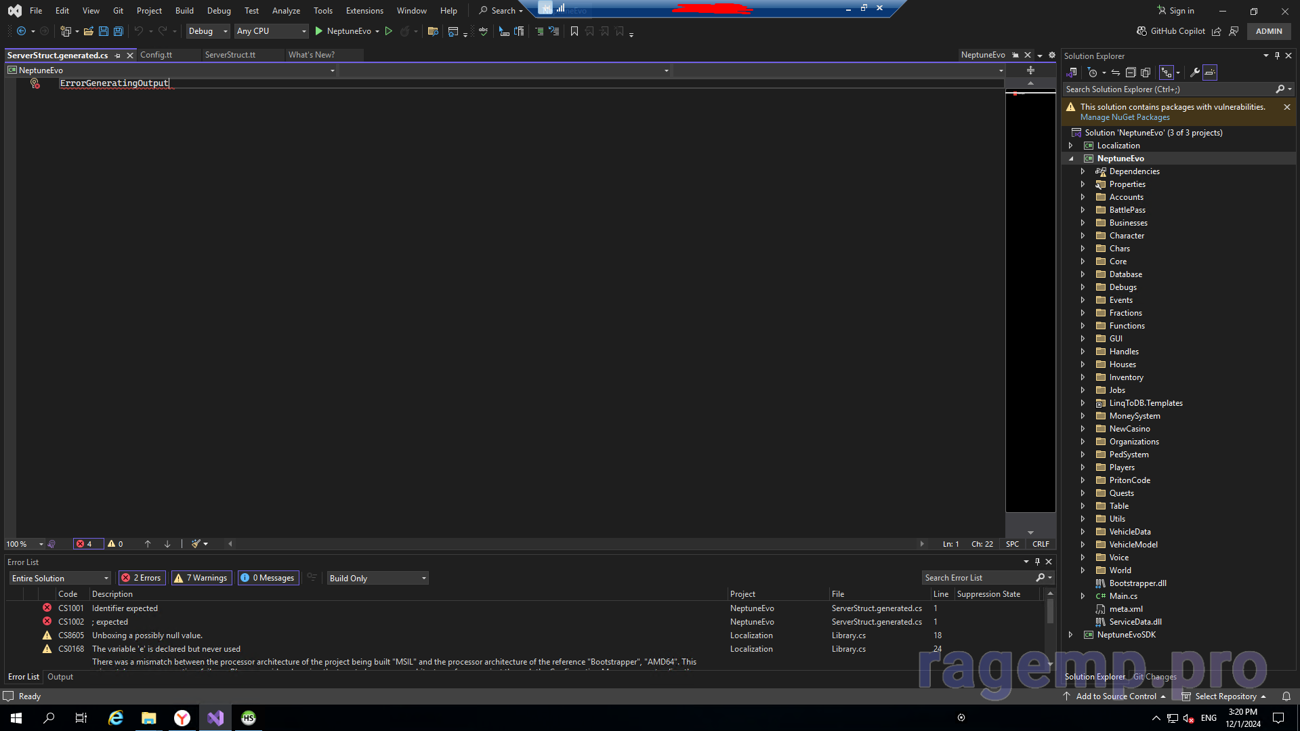This screenshot has width=1300, height=731.
Task: Click Sync with Active Document icon
Action: coord(1115,72)
